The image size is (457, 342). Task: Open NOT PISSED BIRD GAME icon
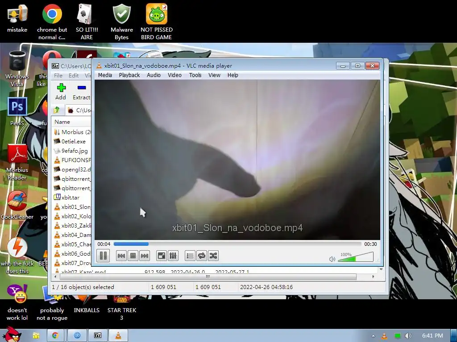tap(157, 22)
